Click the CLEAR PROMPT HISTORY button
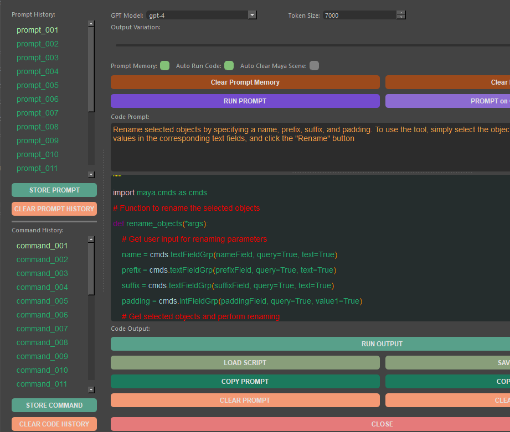 pos(54,209)
